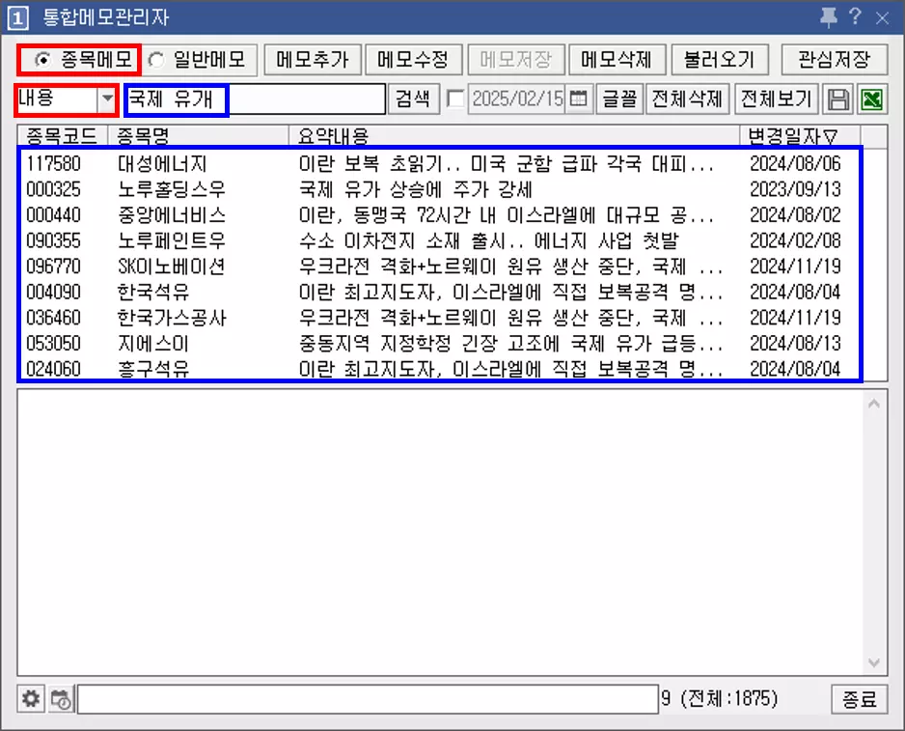The image size is (905, 731).
Task: Click stock code 096770
Action: click(x=54, y=267)
